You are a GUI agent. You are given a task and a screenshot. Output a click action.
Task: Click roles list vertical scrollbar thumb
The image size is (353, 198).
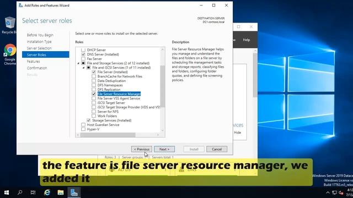click(x=163, y=86)
